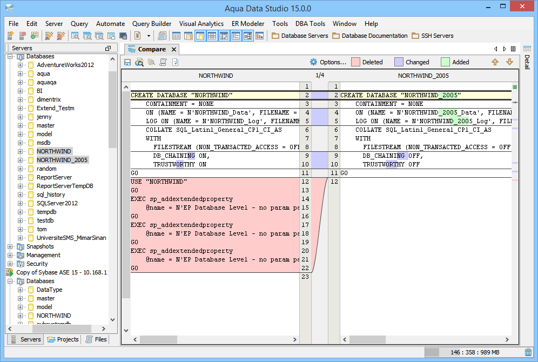Open the vertical Detail side panel tab
The image size is (538, 362).
coord(527,57)
